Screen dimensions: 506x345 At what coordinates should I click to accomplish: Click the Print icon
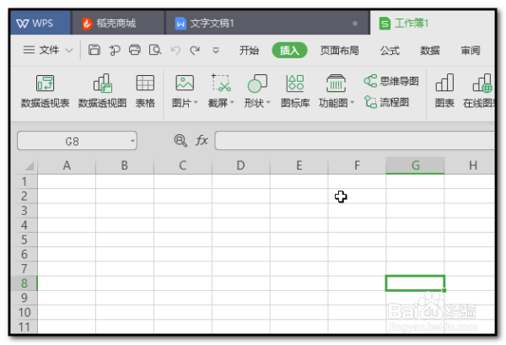click(135, 50)
